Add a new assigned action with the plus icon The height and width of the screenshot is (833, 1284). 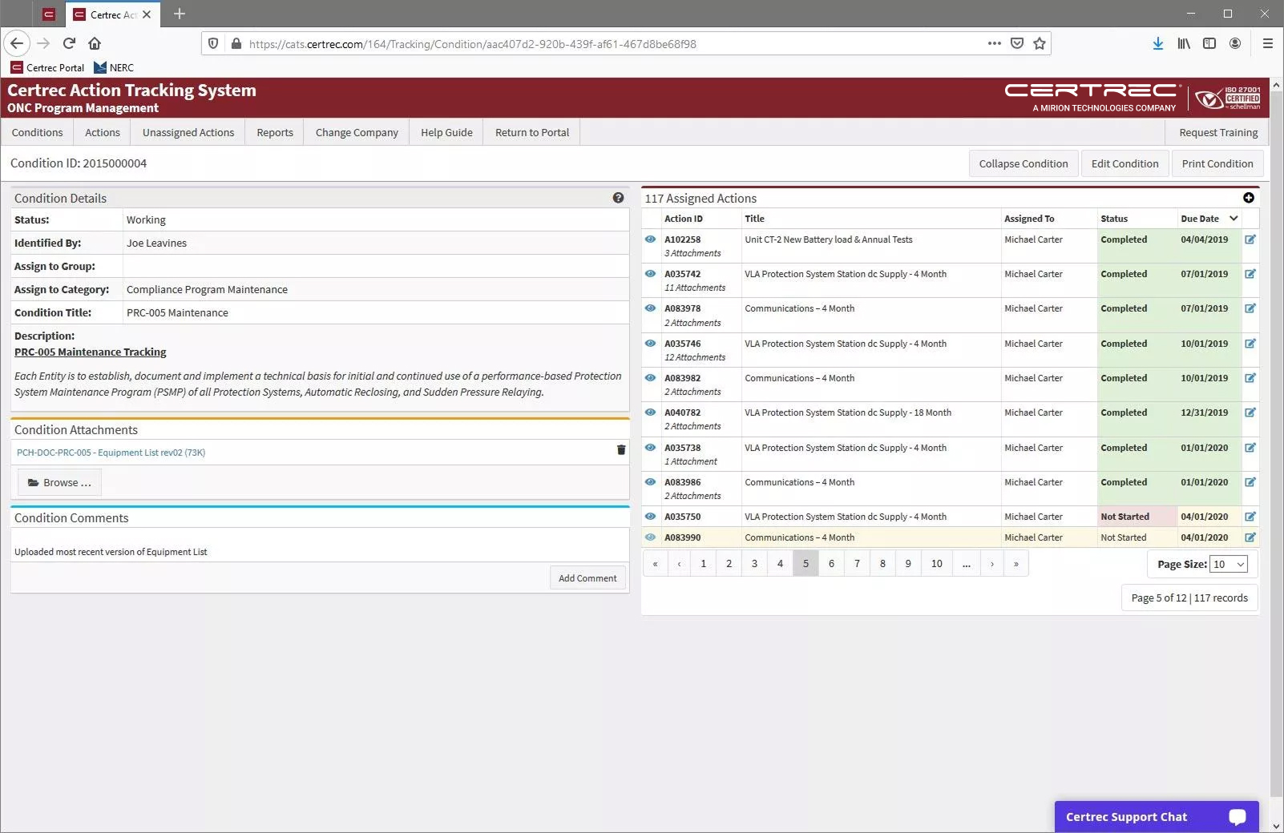pyautogui.click(x=1248, y=198)
